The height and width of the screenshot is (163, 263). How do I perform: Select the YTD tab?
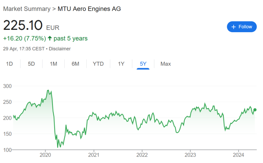[98, 64]
